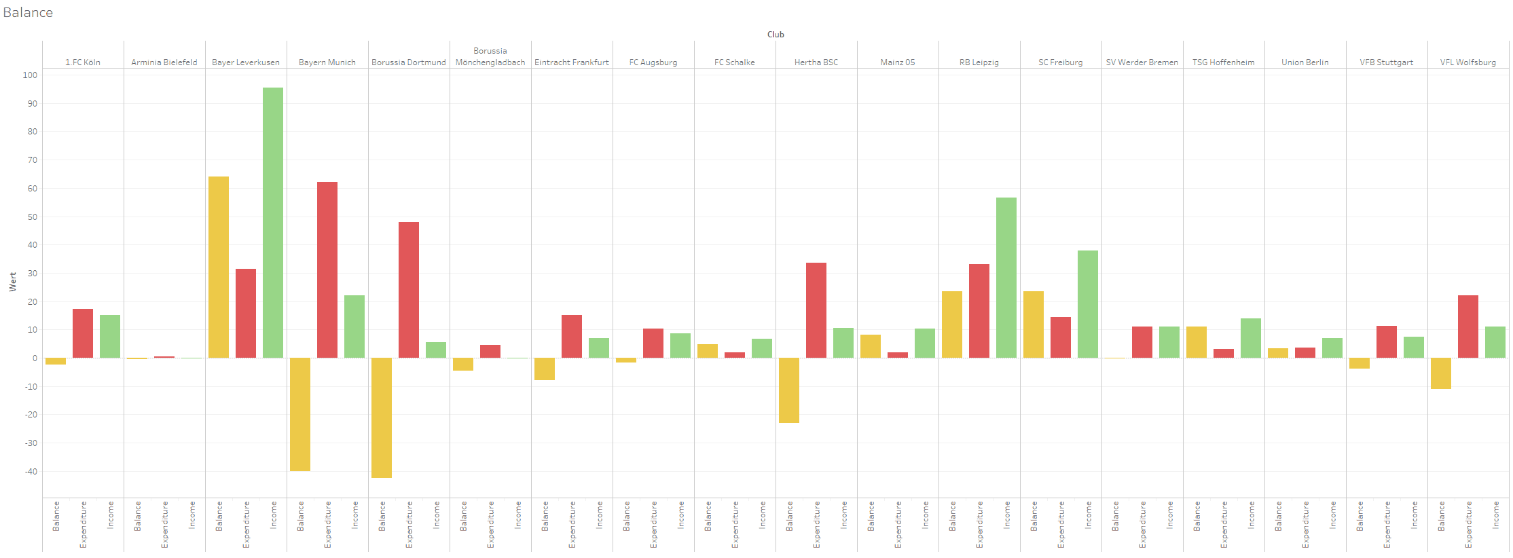Screen dimensions: 1513x558
Task: Click the RB Leipzig club header
Action: click(x=979, y=62)
